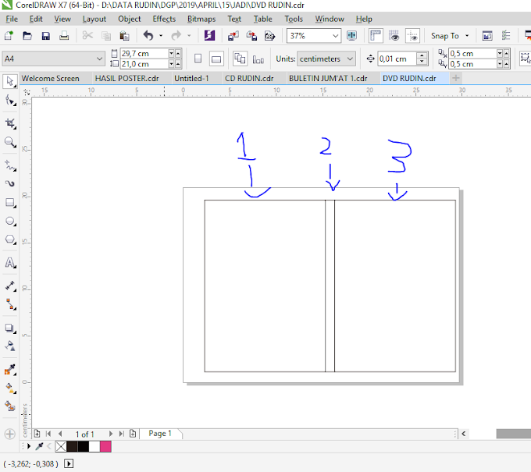Image resolution: width=531 pixels, height=472 pixels.
Task: Select the Crop tool
Action: coord(10,123)
